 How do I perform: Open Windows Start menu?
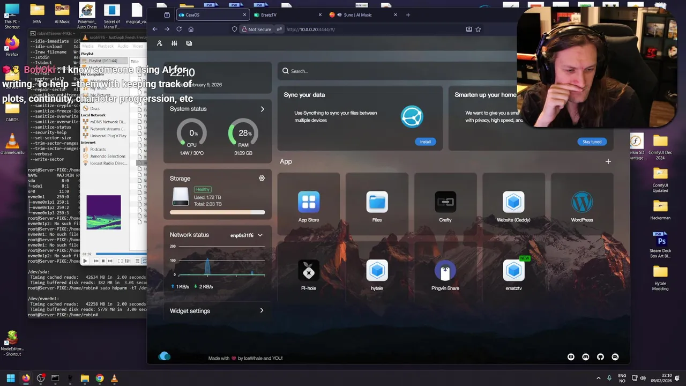click(10, 378)
